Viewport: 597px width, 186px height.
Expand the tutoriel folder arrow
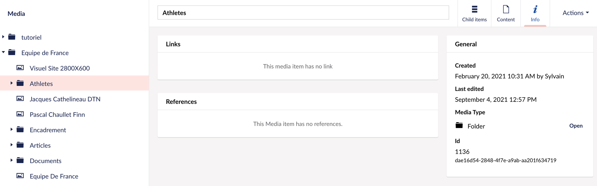3,37
